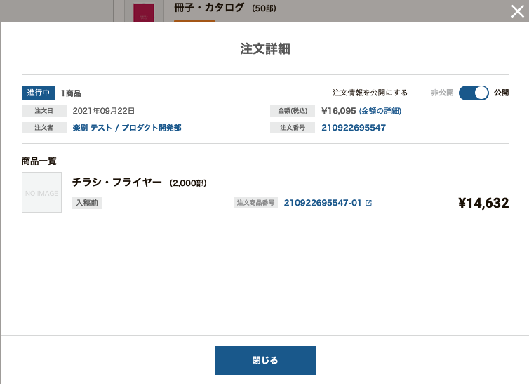Image resolution: width=529 pixels, height=384 pixels.
Task: Open item number 210922695547-01
Action: 323,203
